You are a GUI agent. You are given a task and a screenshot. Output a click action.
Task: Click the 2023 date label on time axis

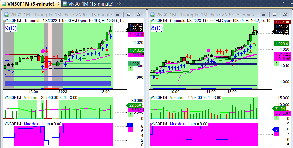(x=62, y=92)
